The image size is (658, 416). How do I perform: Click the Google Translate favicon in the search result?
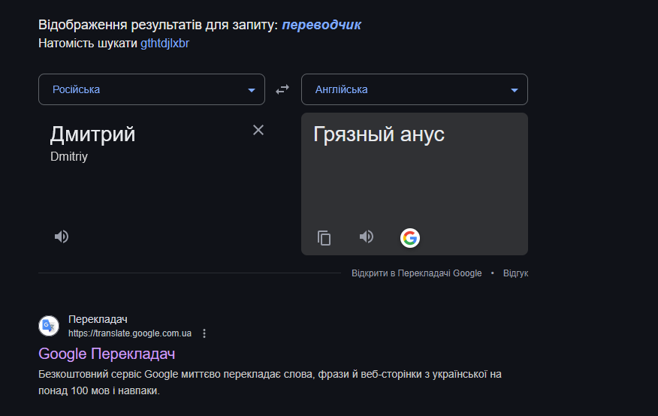(x=49, y=325)
